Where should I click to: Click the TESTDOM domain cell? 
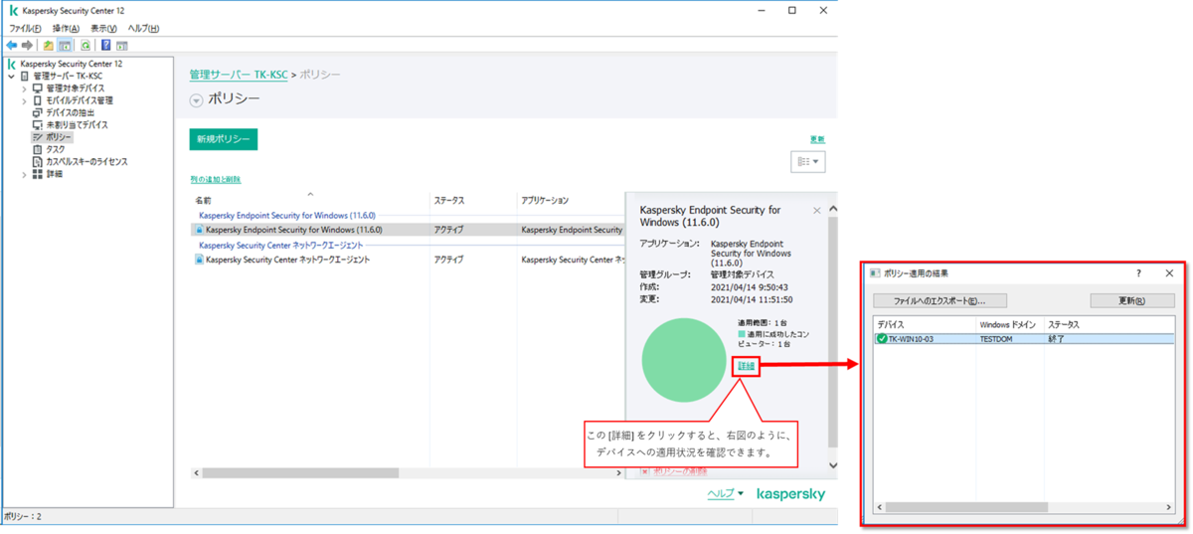click(997, 339)
